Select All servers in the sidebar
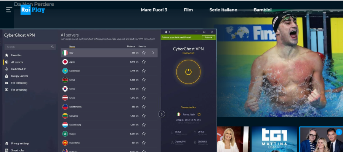 pos(17,62)
